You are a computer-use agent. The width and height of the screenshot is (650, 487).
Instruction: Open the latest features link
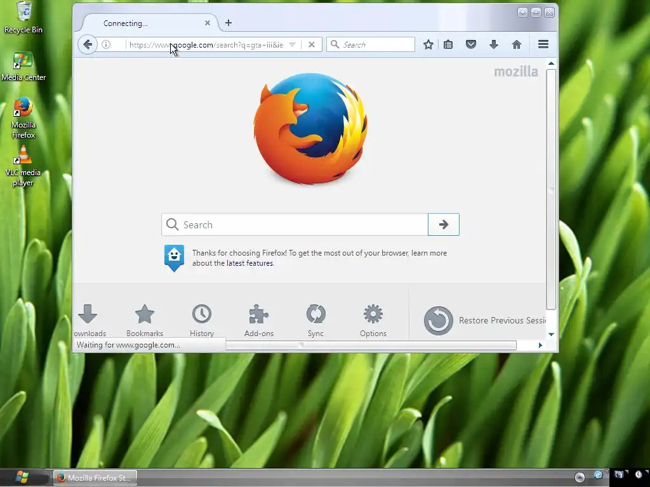click(x=250, y=263)
